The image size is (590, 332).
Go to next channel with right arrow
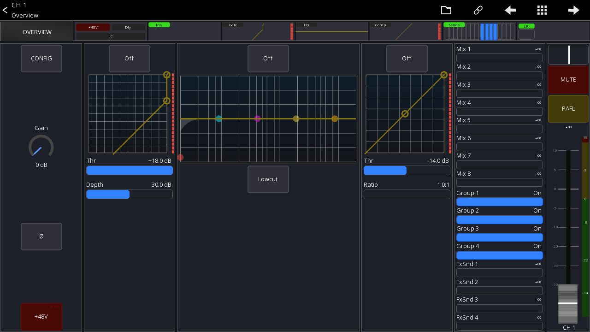pyautogui.click(x=573, y=10)
